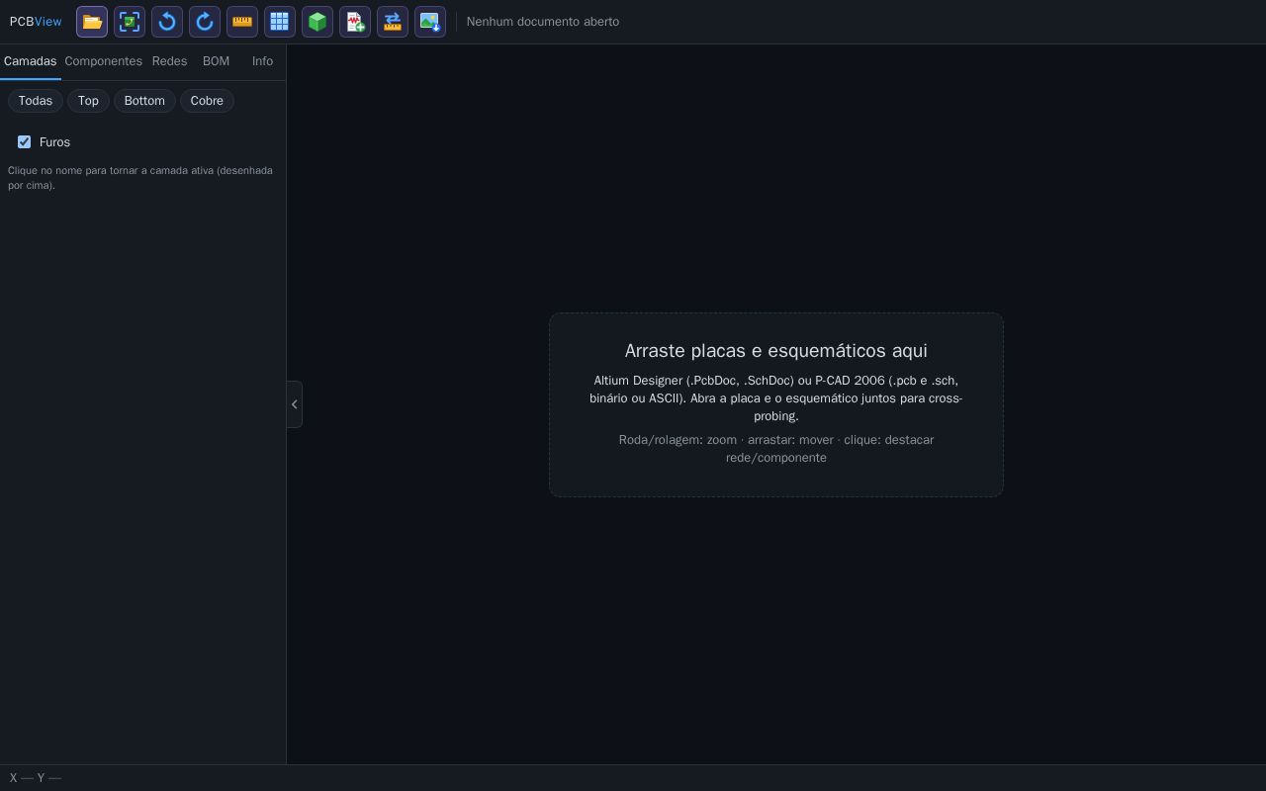Open the Componentes tab

103,61
